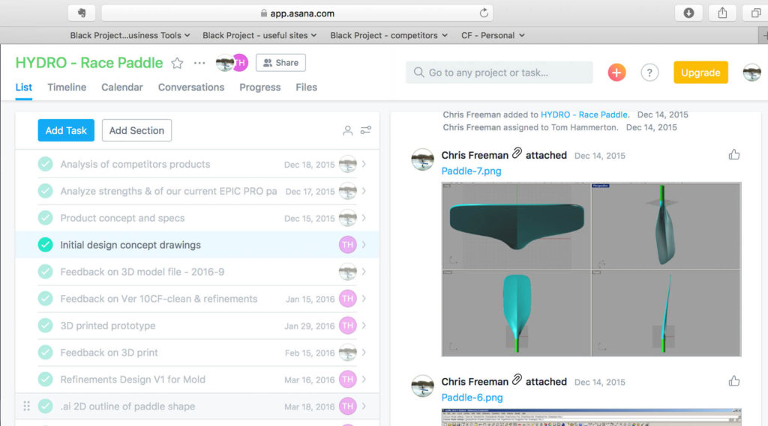This screenshot has width=768, height=426.
Task: Like the Paddle-6.png attachment comment
Action: click(733, 381)
